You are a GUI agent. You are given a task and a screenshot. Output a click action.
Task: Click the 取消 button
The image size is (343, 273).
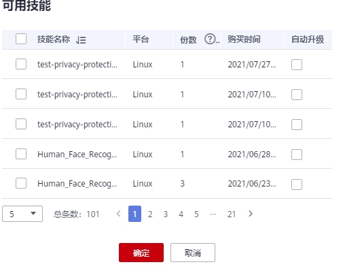(193, 253)
